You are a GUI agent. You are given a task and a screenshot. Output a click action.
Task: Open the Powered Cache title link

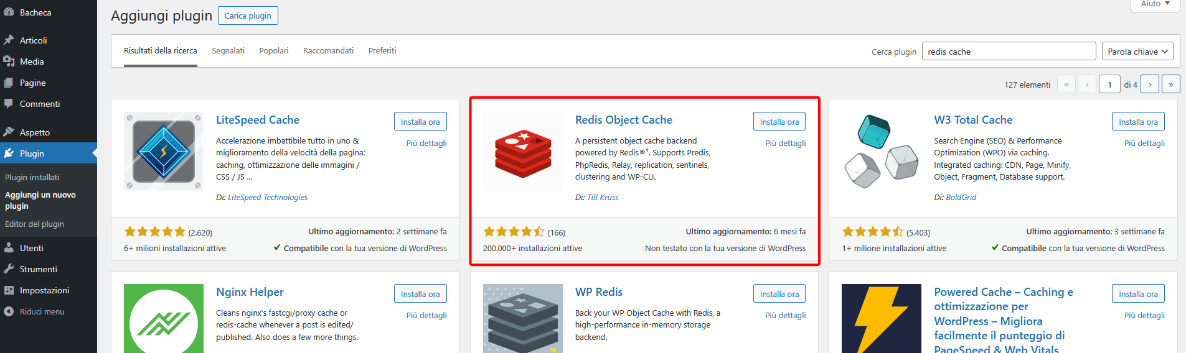(x=1004, y=319)
